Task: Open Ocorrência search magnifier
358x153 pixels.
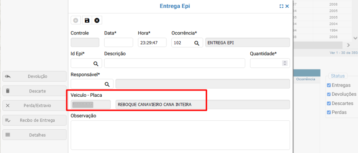Action: click(x=196, y=43)
